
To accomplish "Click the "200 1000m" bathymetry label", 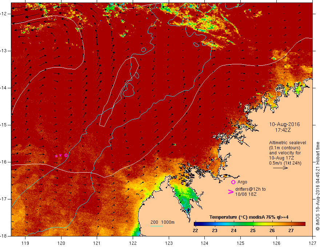I will coord(163,222).
